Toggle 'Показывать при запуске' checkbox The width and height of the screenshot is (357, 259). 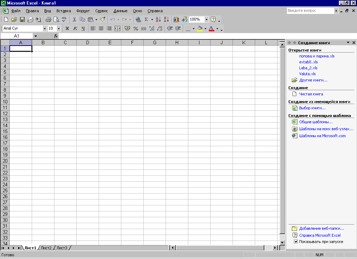[x=296, y=242]
